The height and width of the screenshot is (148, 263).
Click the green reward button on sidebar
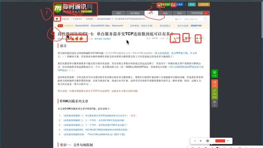click(215, 74)
